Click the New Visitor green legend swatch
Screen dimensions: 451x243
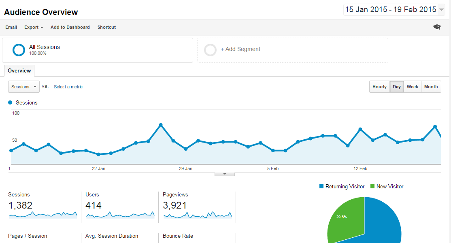click(x=372, y=186)
